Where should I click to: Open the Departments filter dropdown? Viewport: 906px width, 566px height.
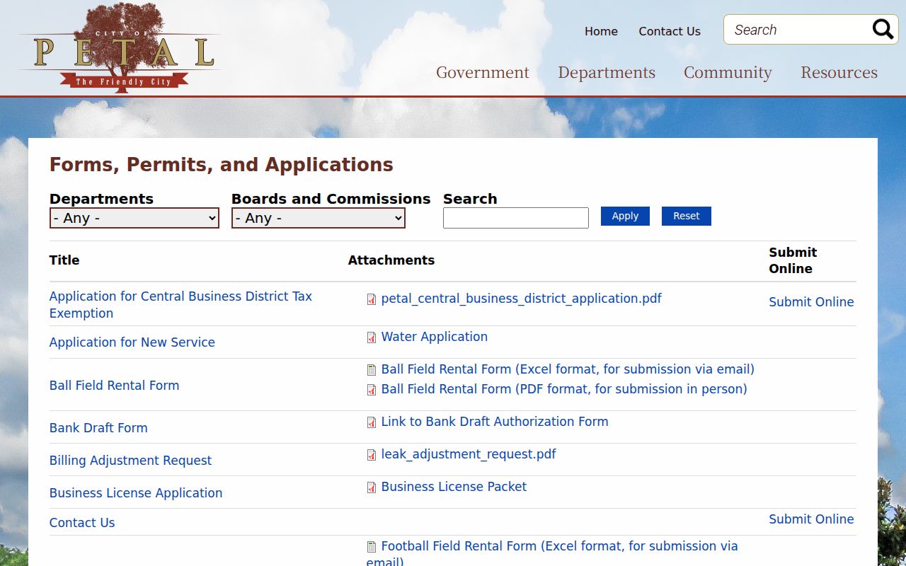(134, 218)
